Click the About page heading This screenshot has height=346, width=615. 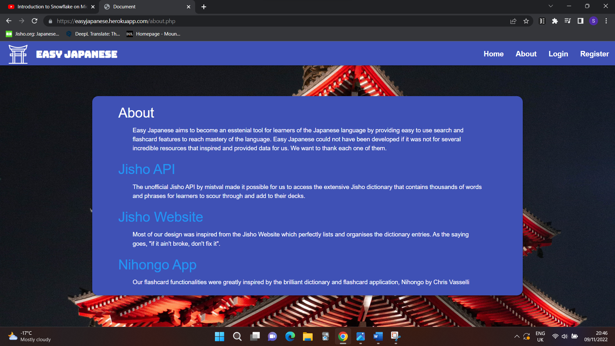pos(136,113)
